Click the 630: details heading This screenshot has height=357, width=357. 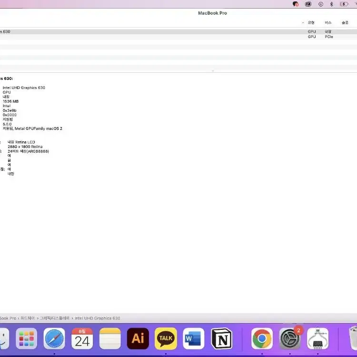coord(6,79)
